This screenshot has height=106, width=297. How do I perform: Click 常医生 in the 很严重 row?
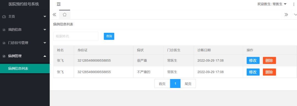[x=172, y=61]
